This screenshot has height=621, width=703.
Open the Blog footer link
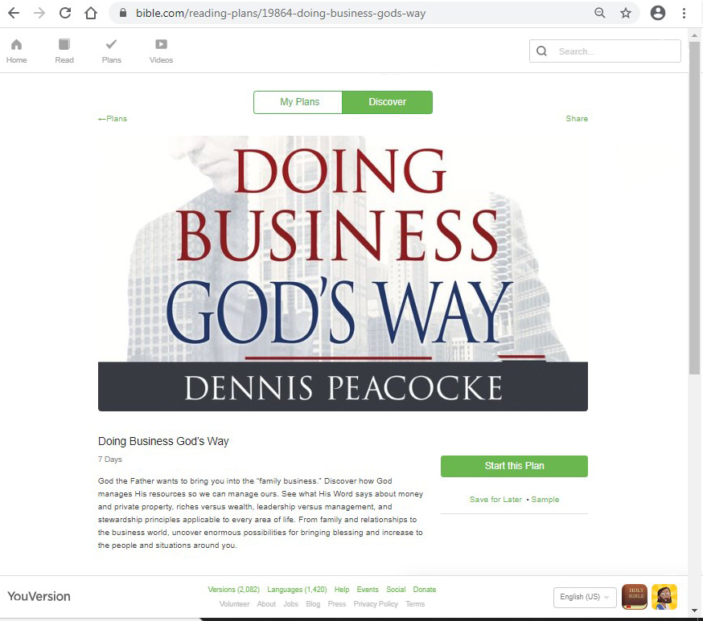click(x=313, y=604)
